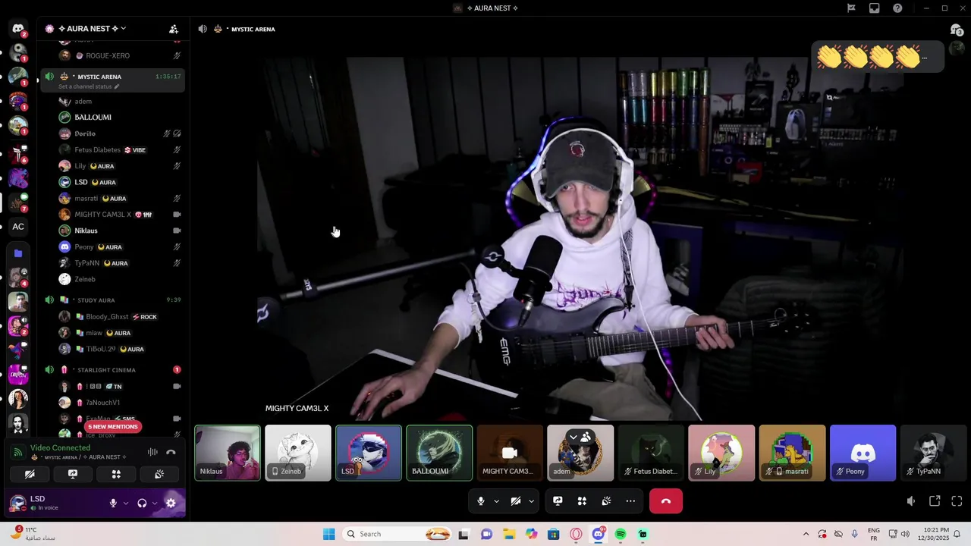971x546 pixels.
Task: Open the AURA NEST server dropdown
Action: [92, 29]
